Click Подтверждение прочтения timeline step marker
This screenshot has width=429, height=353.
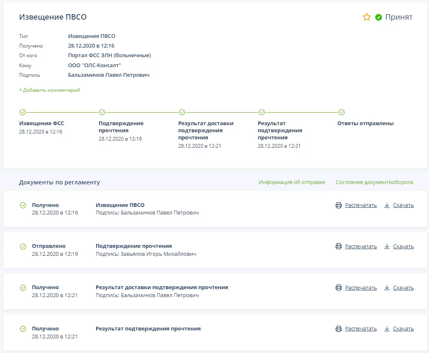click(102, 112)
